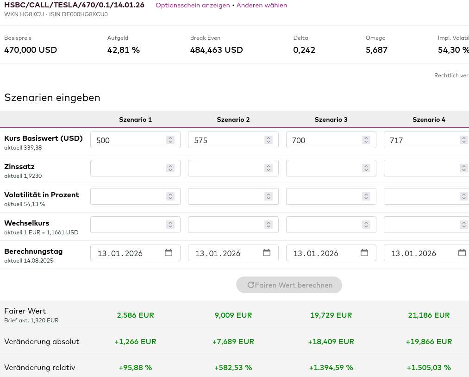This screenshot has height=377, width=469.
Task: Open calendar picker for Szenario 4 Berechnungstag
Action: click(462, 253)
